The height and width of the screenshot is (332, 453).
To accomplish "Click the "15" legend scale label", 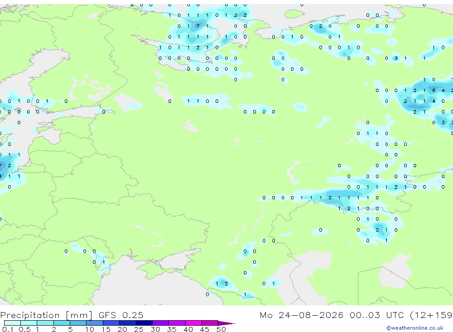I will [x=106, y=329].
